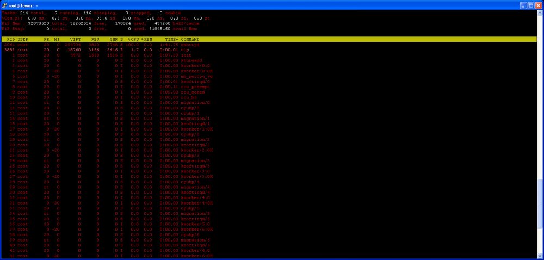Click the cpuhp/3 command name
This screenshot has height=260, width=544.
coord(190,156)
